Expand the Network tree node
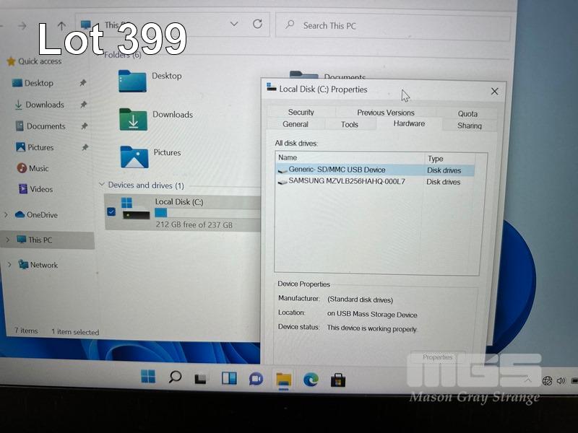578x433 pixels. 9,265
